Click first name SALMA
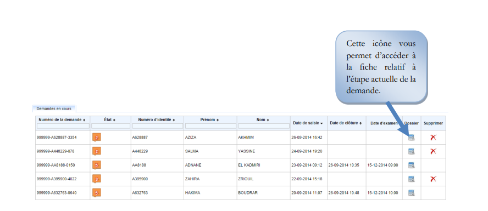The height and width of the screenshot is (211, 488). point(191,151)
